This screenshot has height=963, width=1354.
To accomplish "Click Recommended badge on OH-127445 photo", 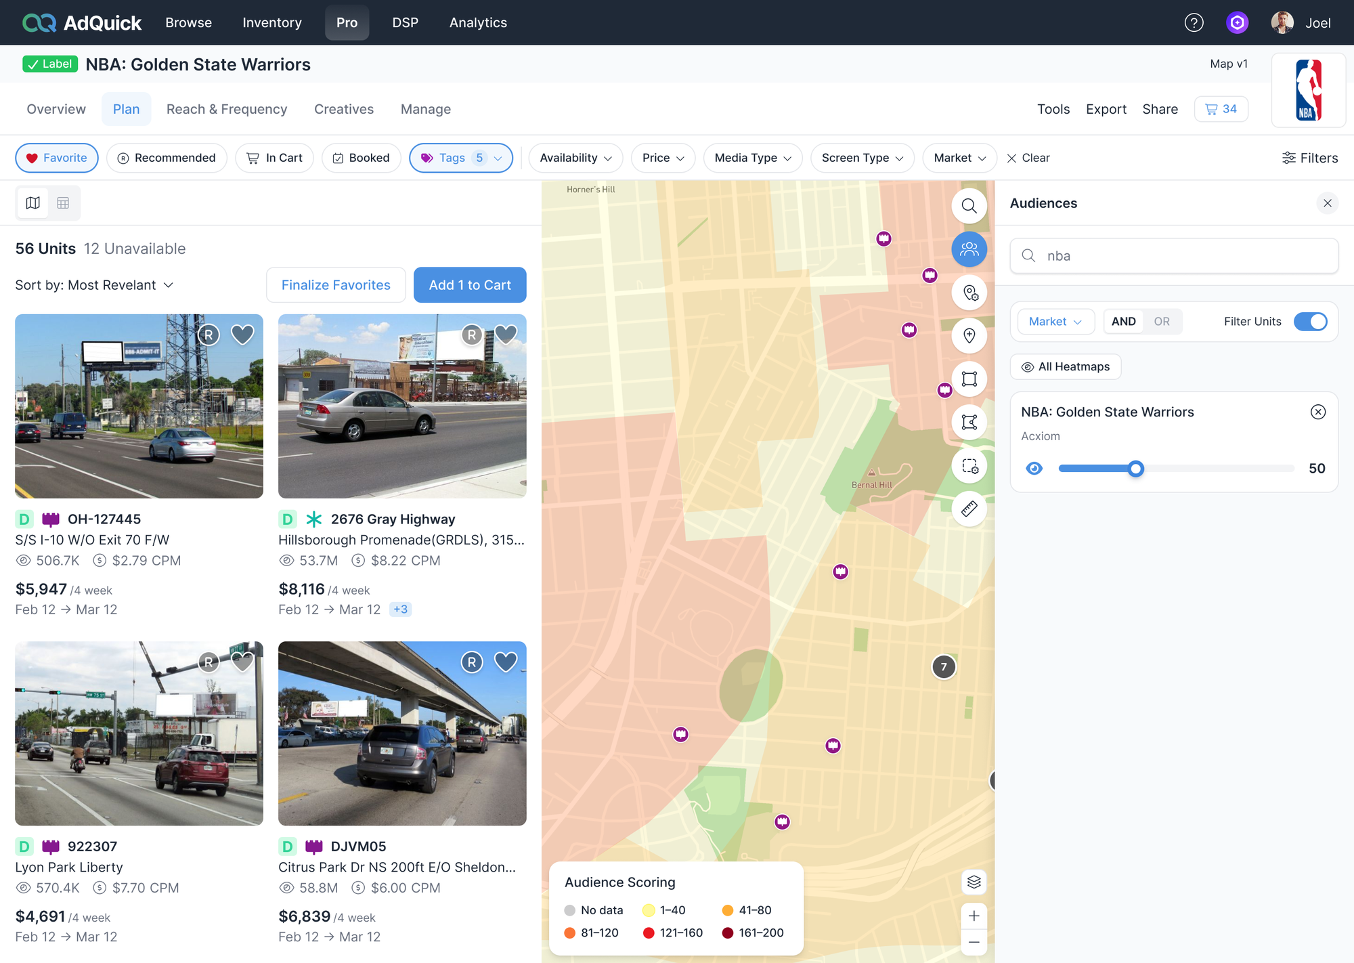I will (x=209, y=335).
